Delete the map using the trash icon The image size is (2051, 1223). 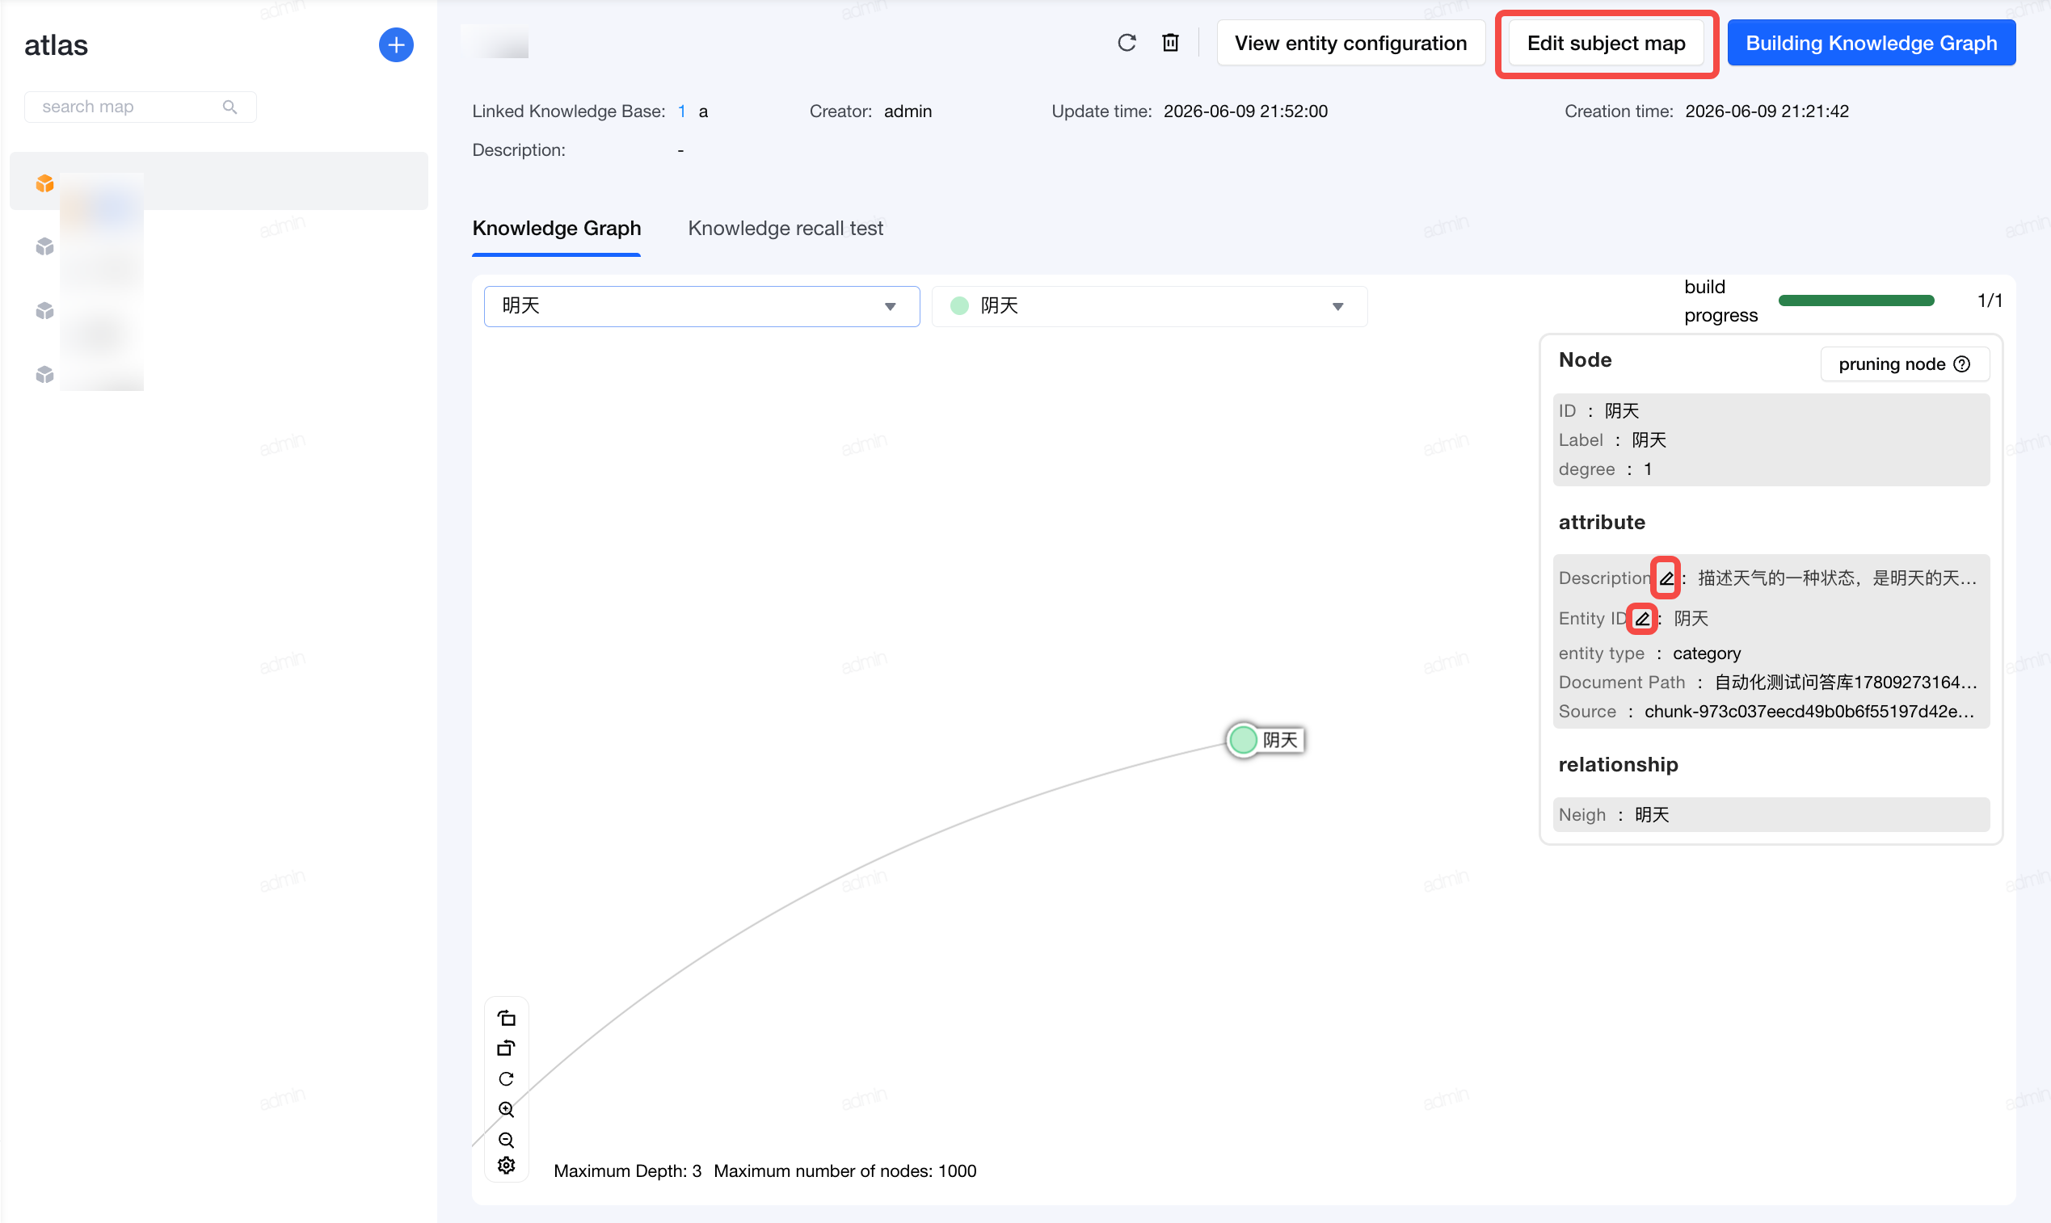pos(1171,43)
